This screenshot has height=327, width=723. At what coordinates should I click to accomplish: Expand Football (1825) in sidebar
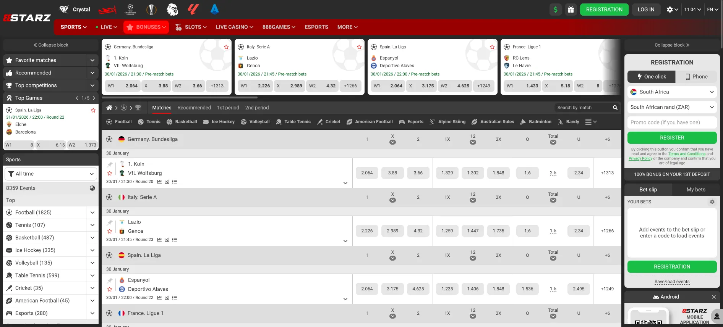[92, 213]
